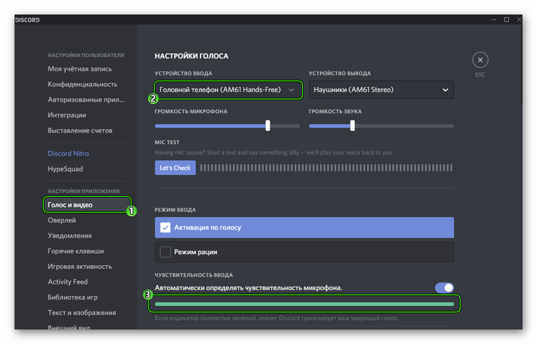Open Оверлей settings

(x=62, y=220)
